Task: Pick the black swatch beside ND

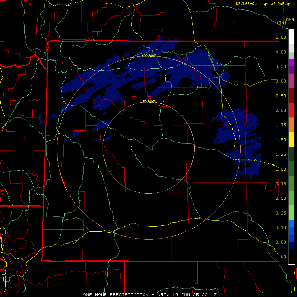Action: (x=291, y=257)
